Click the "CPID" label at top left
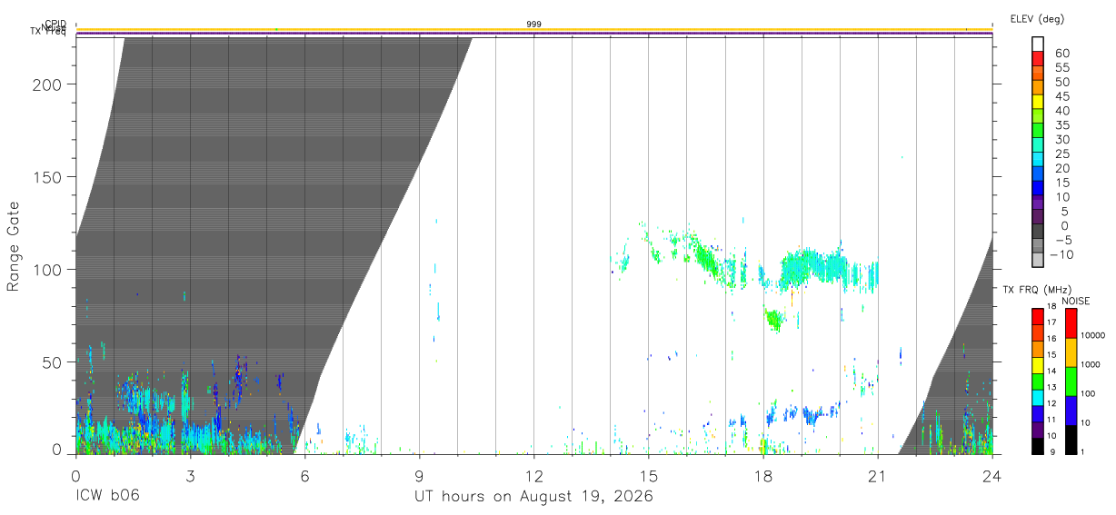Viewport: 1116px width, 515px height. pyautogui.click(x=55, y=24)
